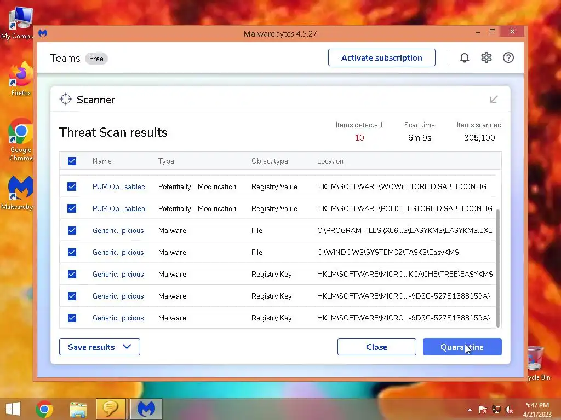This screenshot has width=561, height=420.
Task: Open Generic...picious link for KCACHE\TREE\EASYKMS
Action: pos(118,274)
